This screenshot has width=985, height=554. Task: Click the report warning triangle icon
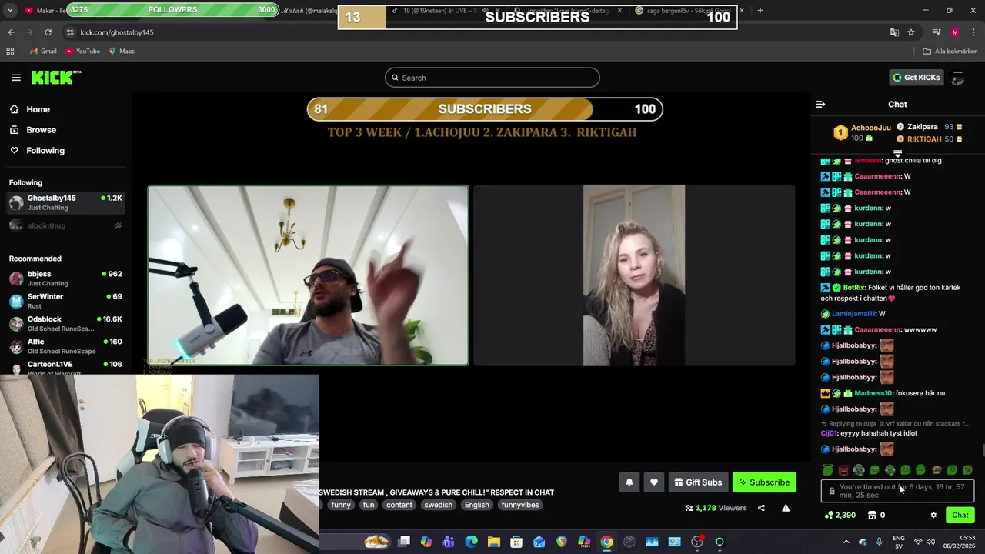pyautogui.click(x=786, y=508)
